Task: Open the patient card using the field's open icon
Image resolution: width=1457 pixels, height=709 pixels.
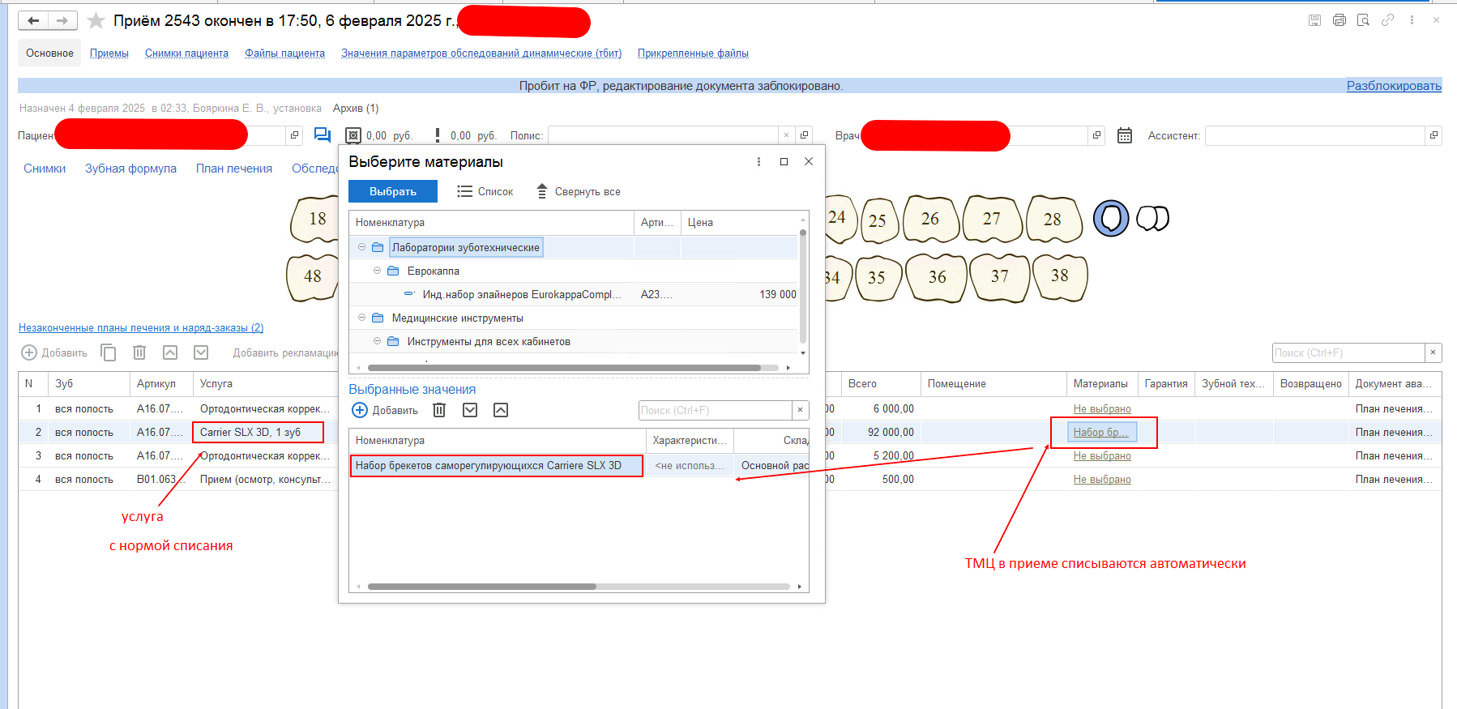Action: [x=294, y=135]
